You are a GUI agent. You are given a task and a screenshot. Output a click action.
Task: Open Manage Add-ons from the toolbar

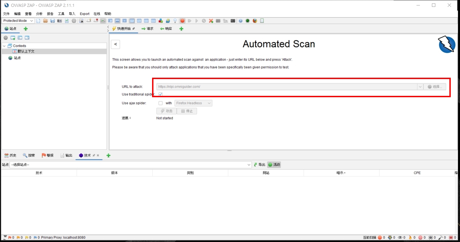click(x=161, y=21)
